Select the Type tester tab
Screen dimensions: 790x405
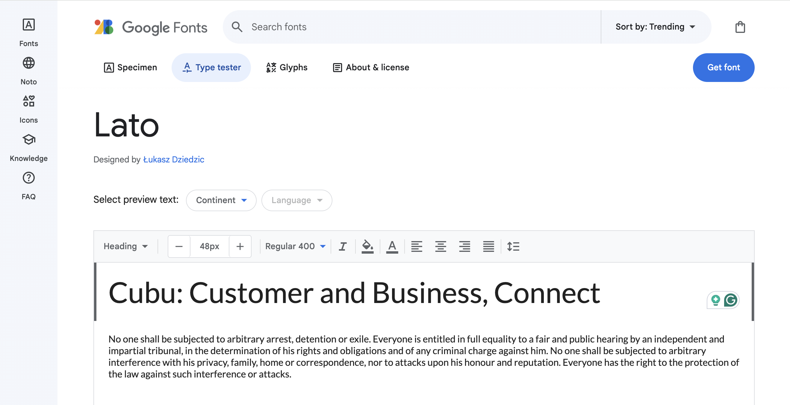point(211,67)
